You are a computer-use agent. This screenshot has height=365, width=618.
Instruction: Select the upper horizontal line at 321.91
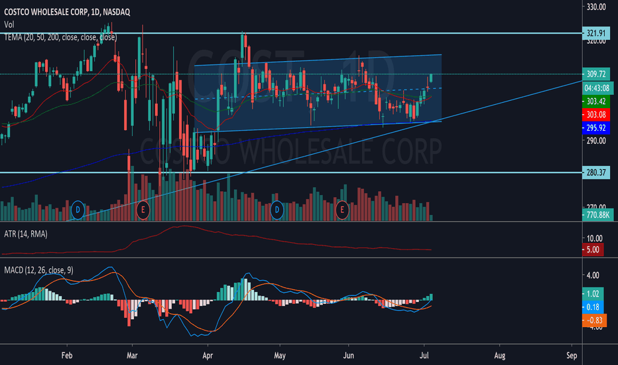[x=291, y=33]
